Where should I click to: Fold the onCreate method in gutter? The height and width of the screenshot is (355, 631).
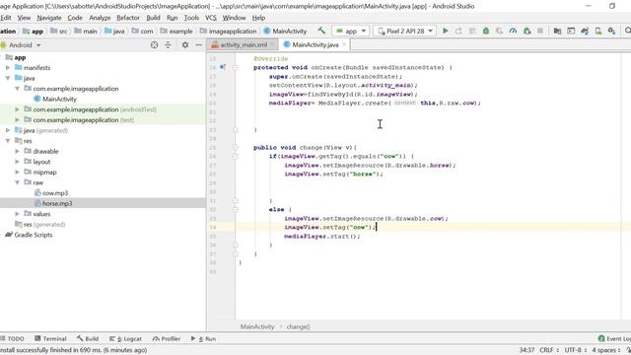click(x=236, y=68)
